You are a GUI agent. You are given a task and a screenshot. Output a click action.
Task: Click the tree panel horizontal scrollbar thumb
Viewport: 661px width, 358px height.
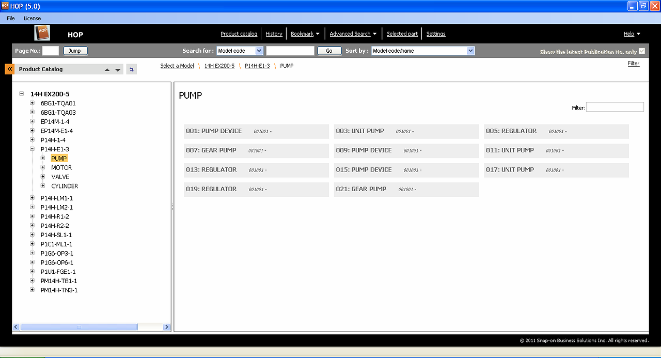click(79, 327)
